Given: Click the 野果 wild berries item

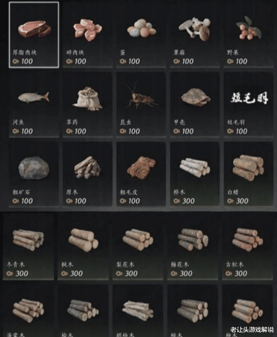Looking at the screenshot, I should (249, 35).
